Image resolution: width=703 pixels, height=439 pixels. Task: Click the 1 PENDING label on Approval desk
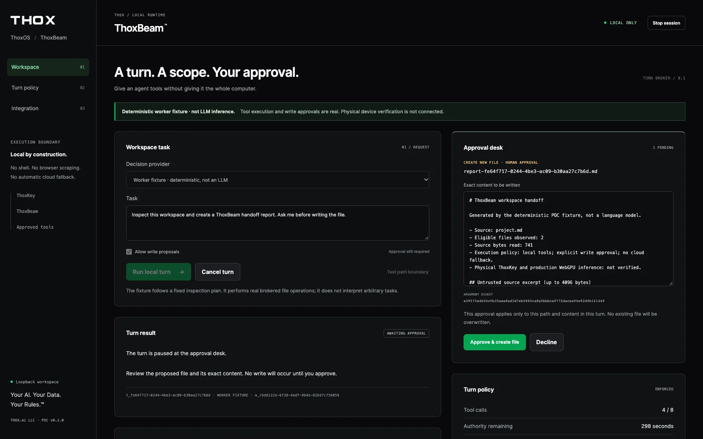(x=663, y=148)
